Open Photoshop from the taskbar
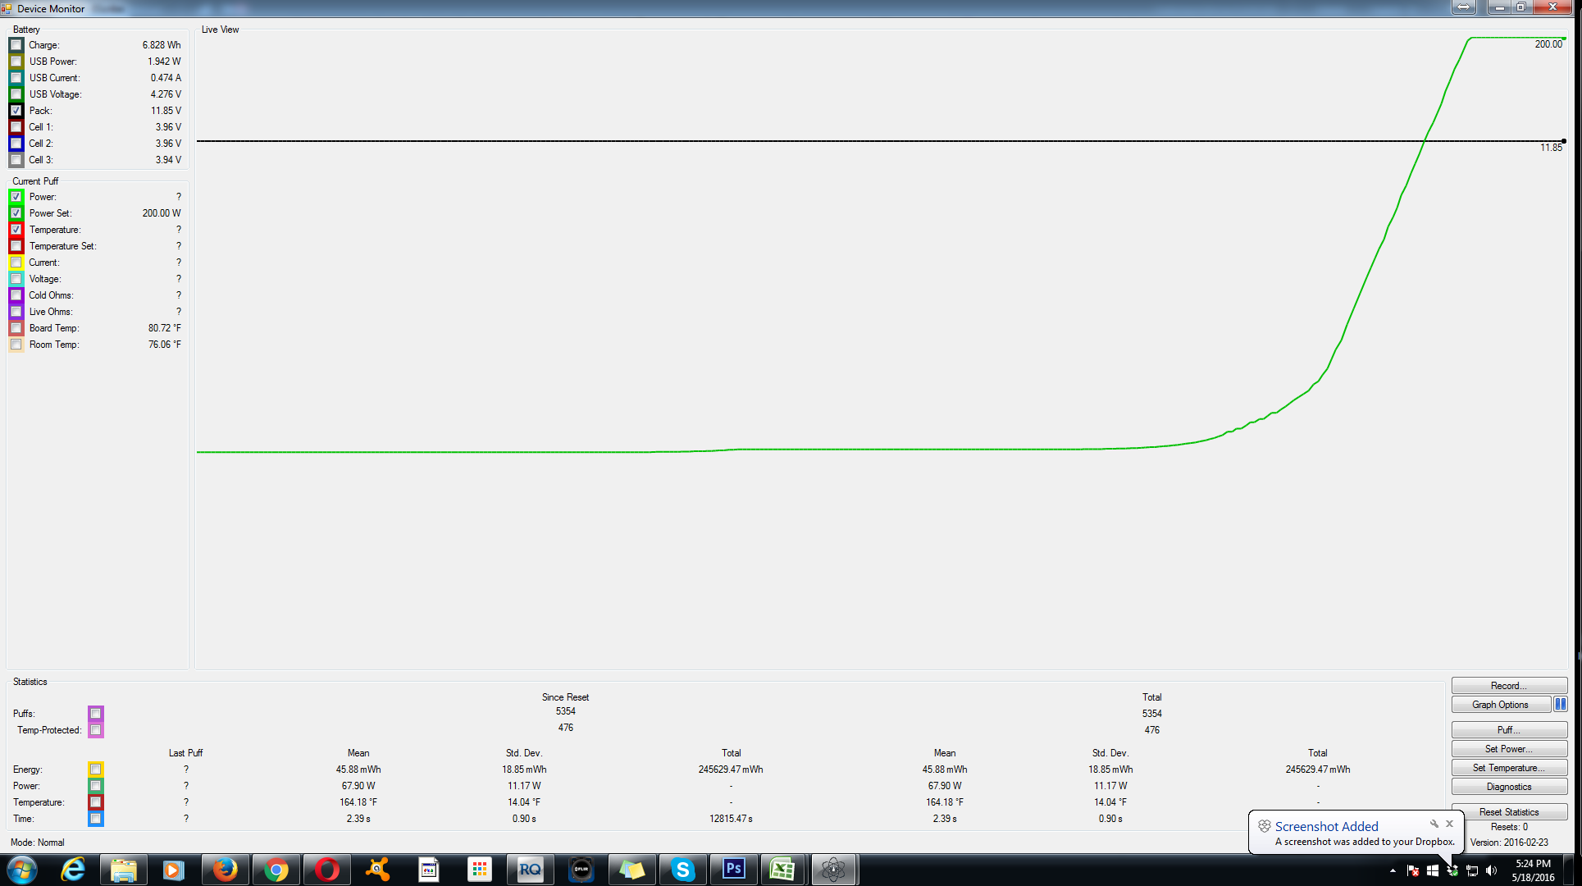This screenshot has height=886, width=1582. point(733,870)
